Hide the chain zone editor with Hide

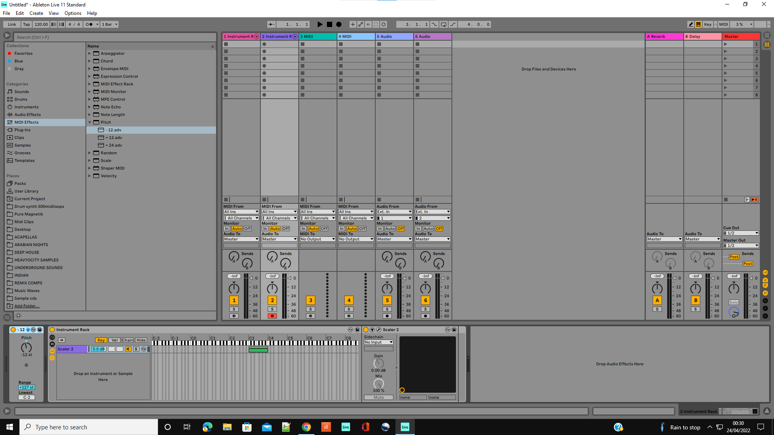click(x=141, y=340)
